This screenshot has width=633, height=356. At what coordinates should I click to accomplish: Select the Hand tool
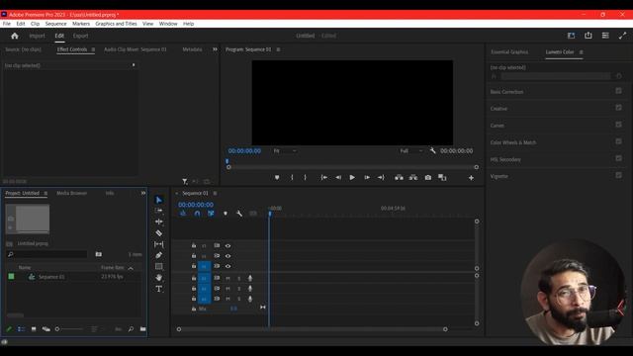tap(158, 278)
